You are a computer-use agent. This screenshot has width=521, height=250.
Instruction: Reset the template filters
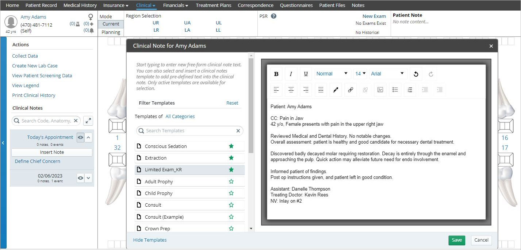coord(232,103)
